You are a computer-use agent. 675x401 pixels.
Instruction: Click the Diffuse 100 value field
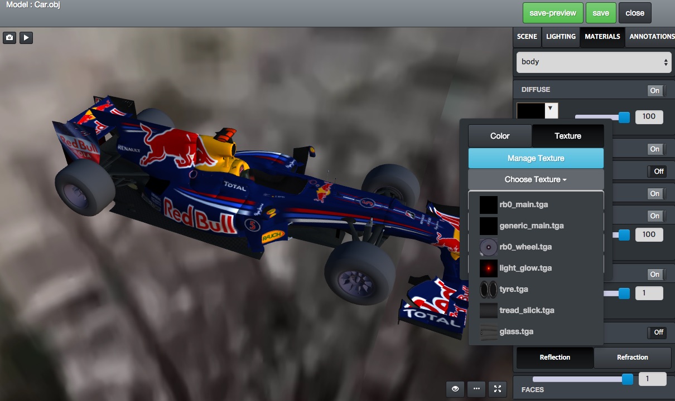pos(649,117)
